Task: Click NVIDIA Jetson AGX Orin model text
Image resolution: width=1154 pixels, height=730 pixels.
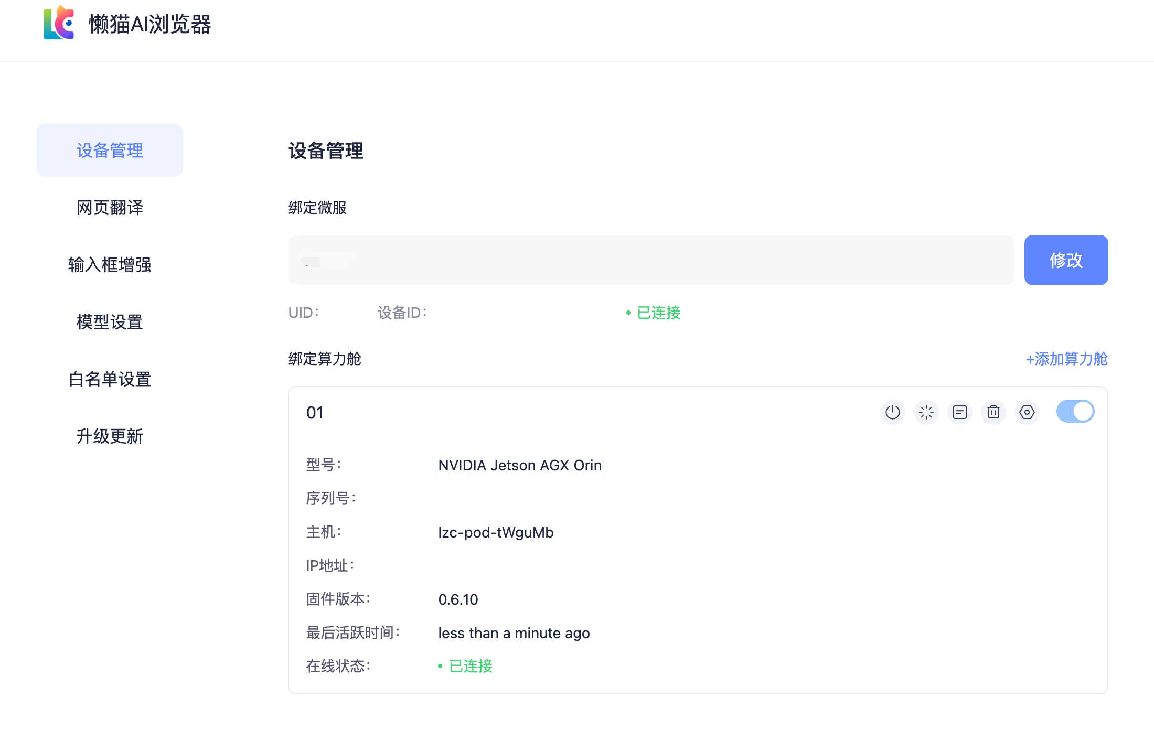Action: click(x=520, y=466)
